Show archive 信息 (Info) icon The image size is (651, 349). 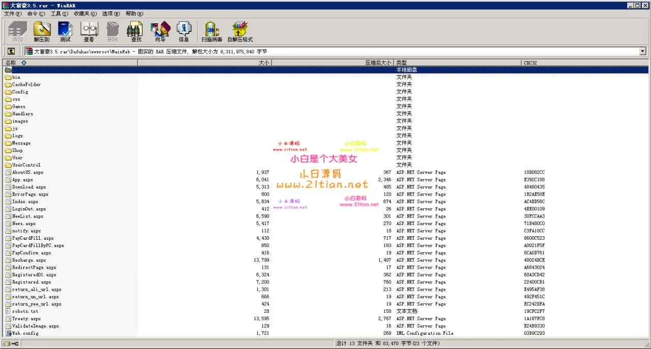(x=184, y=31)
